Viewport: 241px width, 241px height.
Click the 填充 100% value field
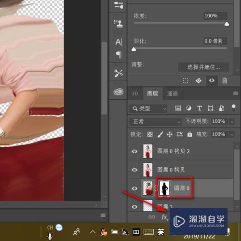pos(219,134)
